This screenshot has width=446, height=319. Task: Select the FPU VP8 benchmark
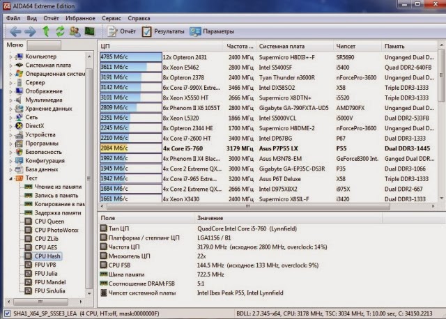[45, 265]
